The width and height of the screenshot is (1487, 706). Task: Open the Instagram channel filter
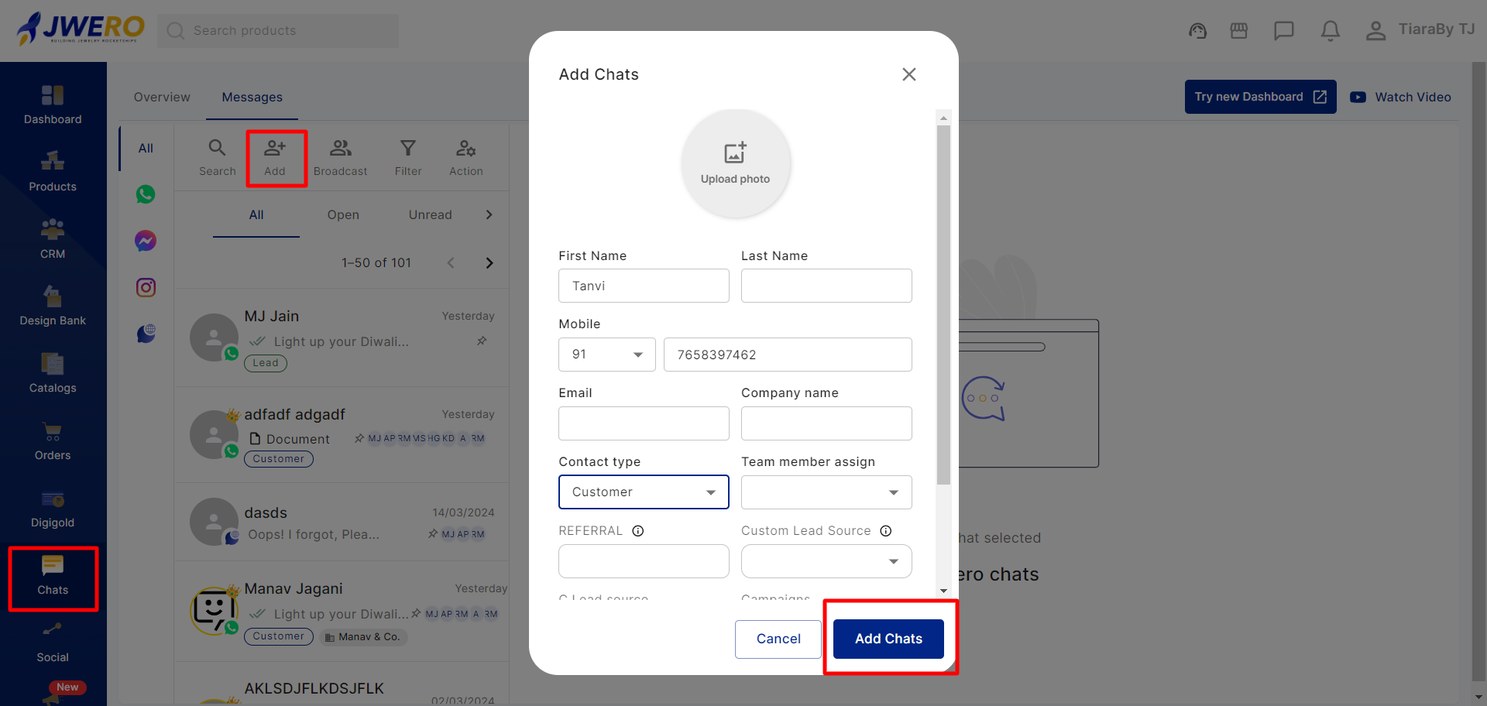point(146,288)
